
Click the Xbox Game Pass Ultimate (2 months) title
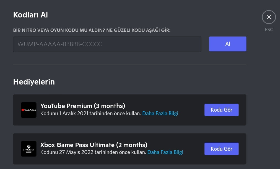(x=94, y=145)
